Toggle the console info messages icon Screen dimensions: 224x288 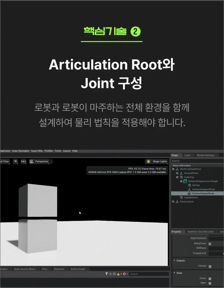click(114, 274)
